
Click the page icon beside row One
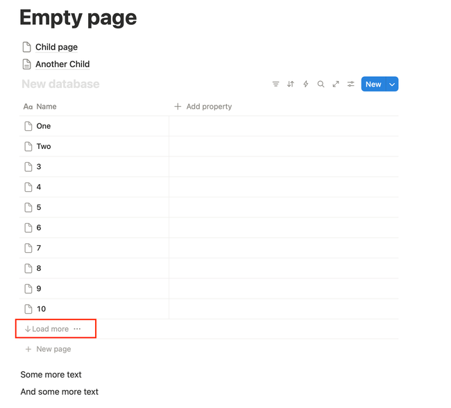(28, 126)
